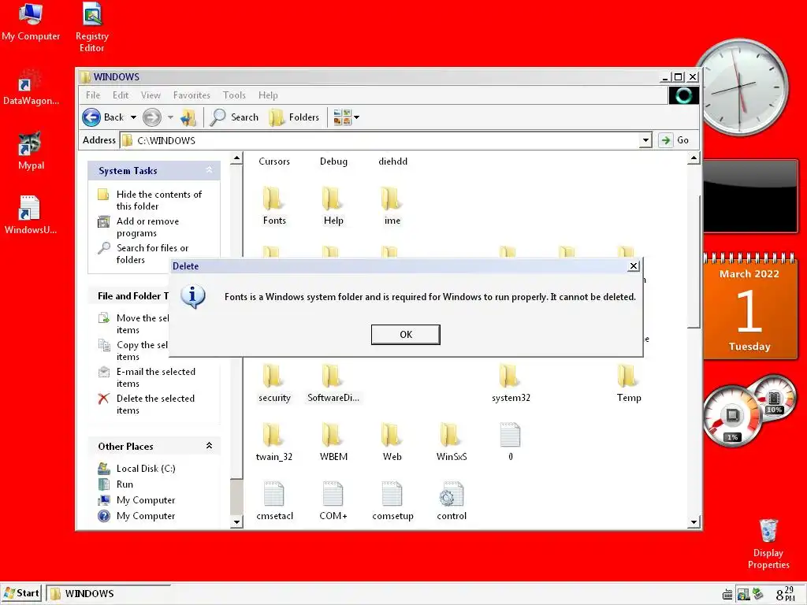Click the file list scroll down arrow
The width and height of the screenshot is (807, 605).
(694, 522)
